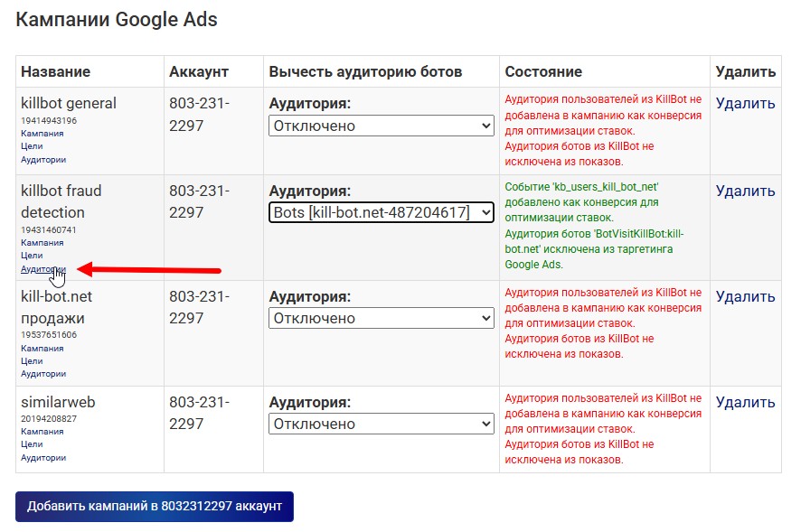Open Кампания link under similarweb

coord(42,432)
